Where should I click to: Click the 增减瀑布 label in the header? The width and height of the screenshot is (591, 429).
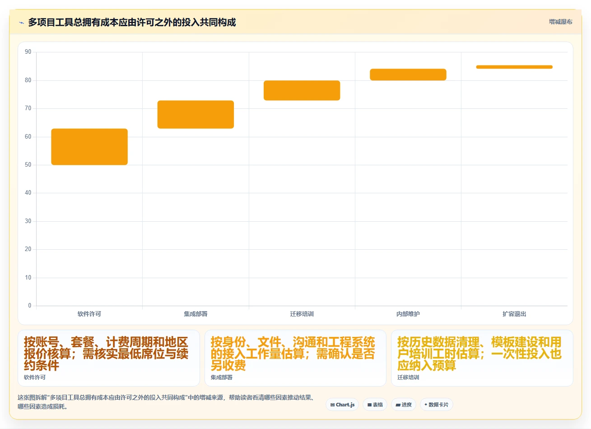[x=560, y=22]
